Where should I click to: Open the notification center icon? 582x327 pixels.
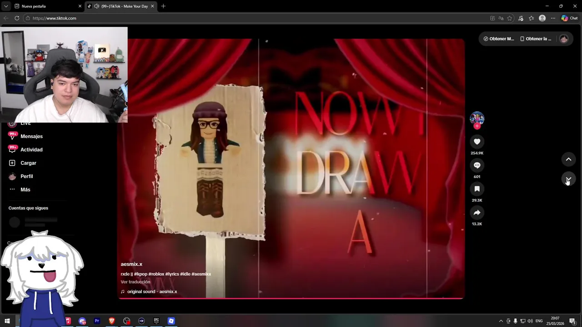coord(573,321)
